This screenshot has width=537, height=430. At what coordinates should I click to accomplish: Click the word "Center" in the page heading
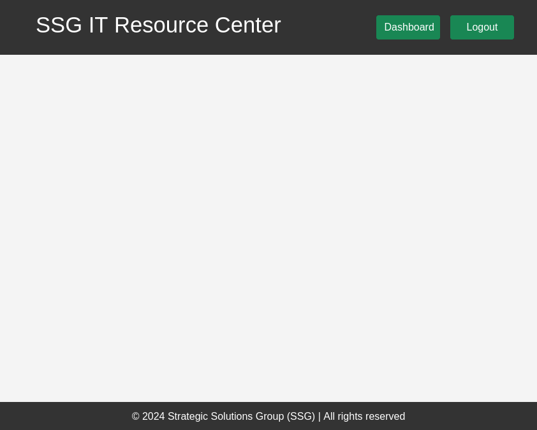pyautogui.click(x=247, y=25)
